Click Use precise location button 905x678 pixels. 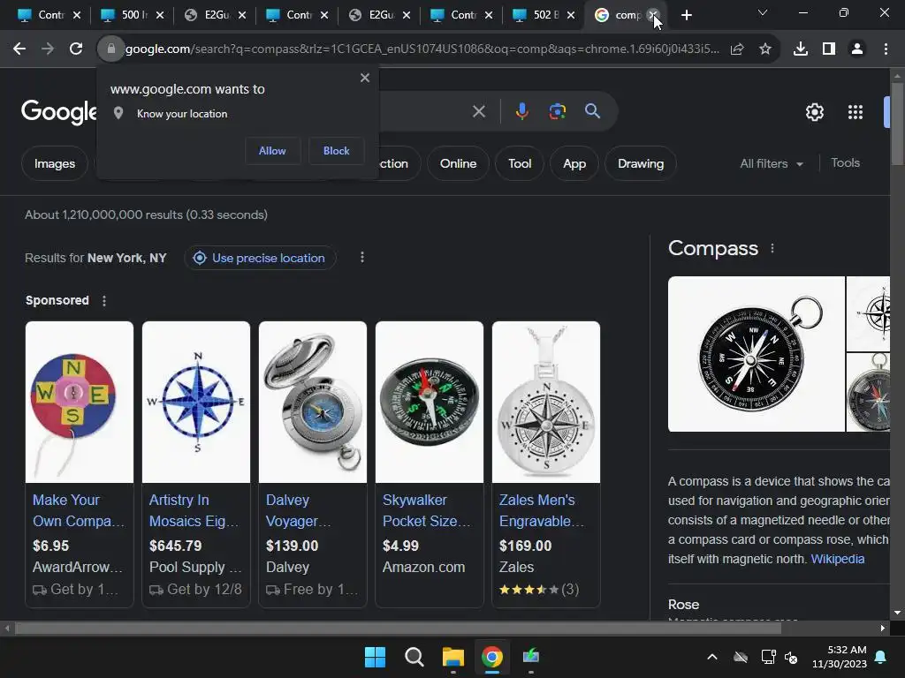260,258
